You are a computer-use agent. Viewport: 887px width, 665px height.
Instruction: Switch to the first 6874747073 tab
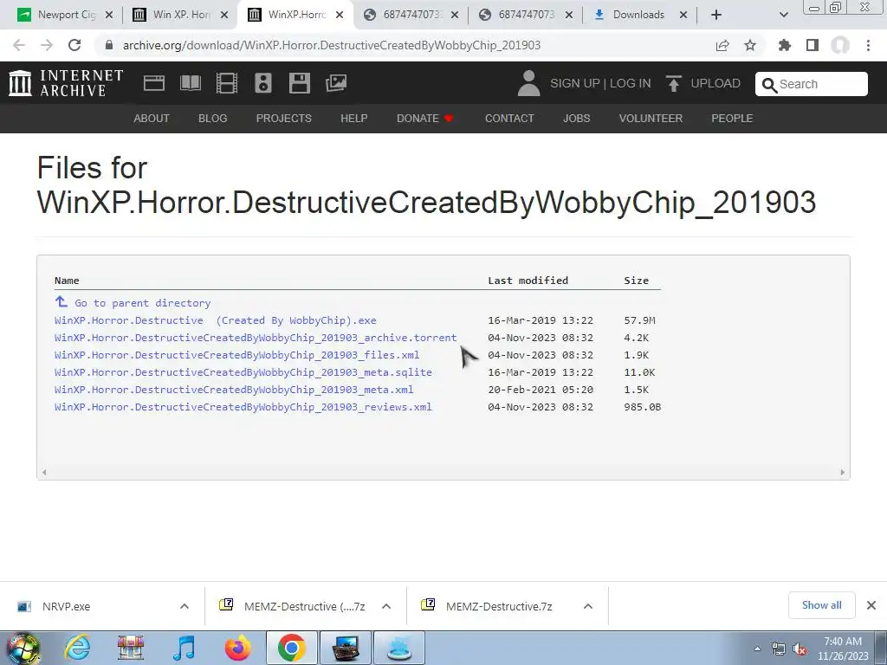[411, 15]
